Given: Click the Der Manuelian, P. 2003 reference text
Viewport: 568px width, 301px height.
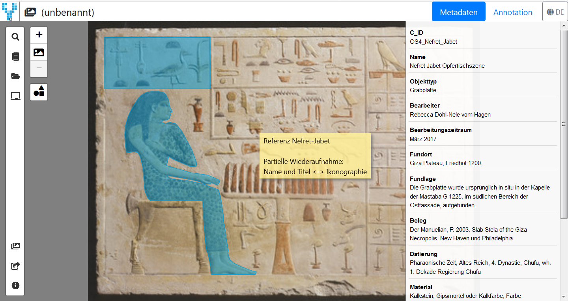Looking at the screenshot, I should click(469, 234).
